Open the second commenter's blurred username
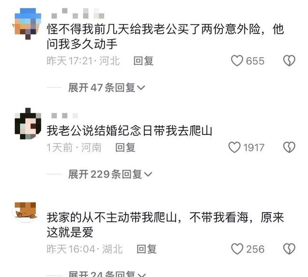Viewport: 308px width, 277px height. coord(64,116)
